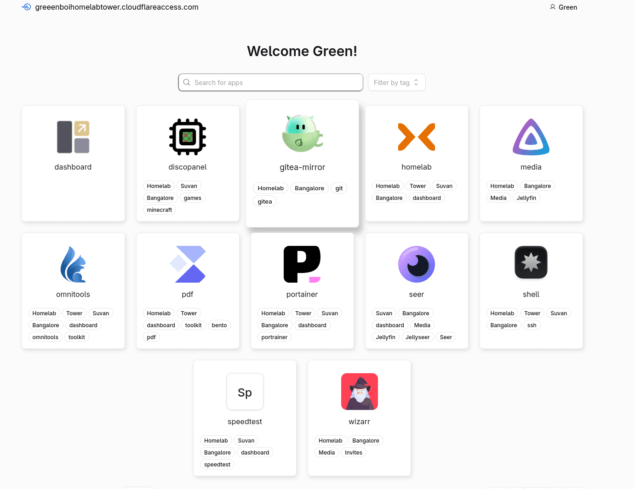Select the Media tag on wizarr card
The height and width of the screenshot is (489, 635).
pos(327,453)
